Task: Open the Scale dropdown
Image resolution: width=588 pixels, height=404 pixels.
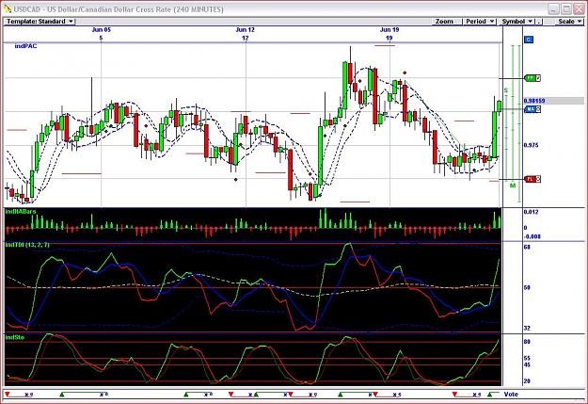Action: click(x=569, y=22)
